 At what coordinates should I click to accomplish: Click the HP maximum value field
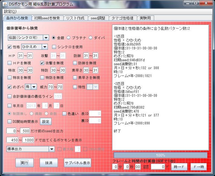[x=30, y=56]
